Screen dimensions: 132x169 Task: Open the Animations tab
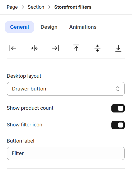(x=83, y=27)
